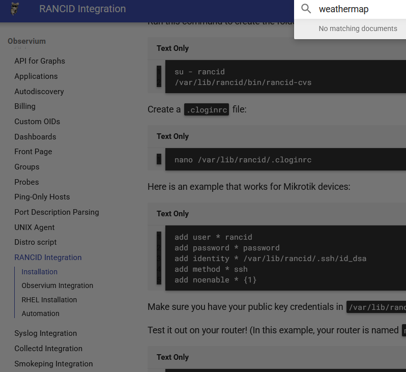Open the Billing documentation
Image resolution: width=406 pixels, height=372 pixels.
pos(25,106)
